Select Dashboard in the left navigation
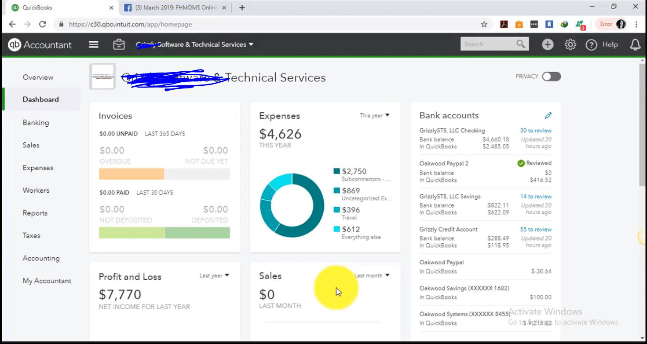The width and height of the screenshot is (647, 344). click(x=41, y=99)
